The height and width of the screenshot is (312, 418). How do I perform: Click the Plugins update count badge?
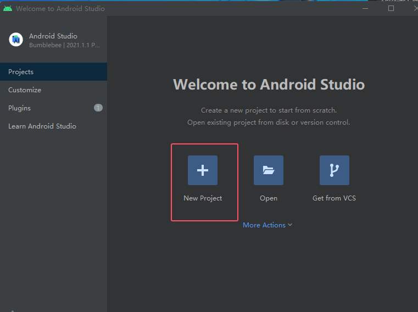(x=98, y=108)
